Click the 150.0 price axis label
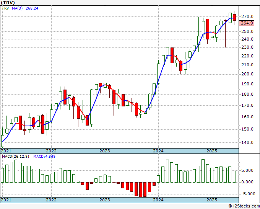Image resolution: width=260 pixels, height=209 pixels. pos(247,129)
